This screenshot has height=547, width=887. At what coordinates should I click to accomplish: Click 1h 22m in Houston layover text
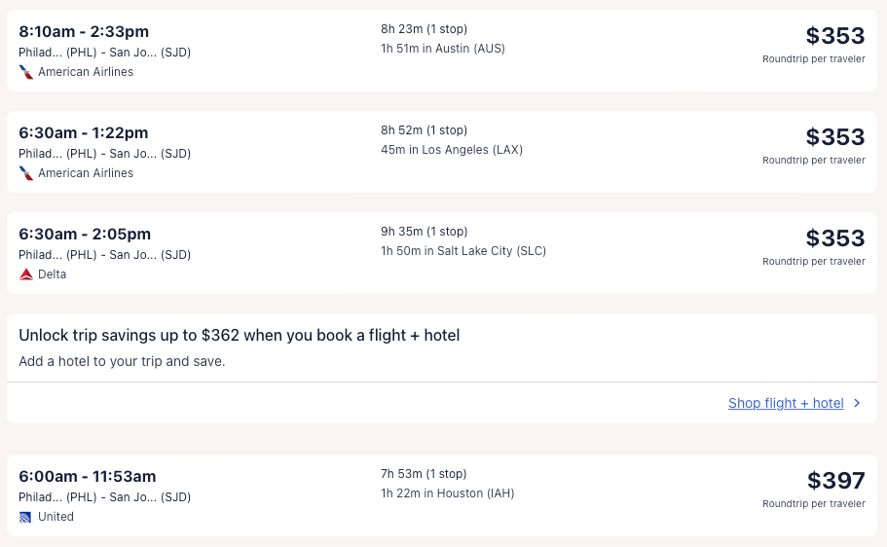(x=447, y=493)
